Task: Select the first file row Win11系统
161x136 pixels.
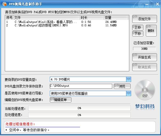Action: coord(45,22)
